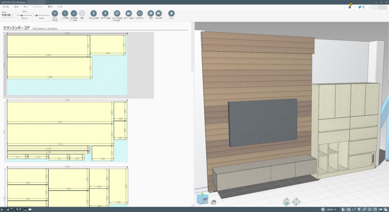Print the cut layout with 印刷 icon

[150, 13]
